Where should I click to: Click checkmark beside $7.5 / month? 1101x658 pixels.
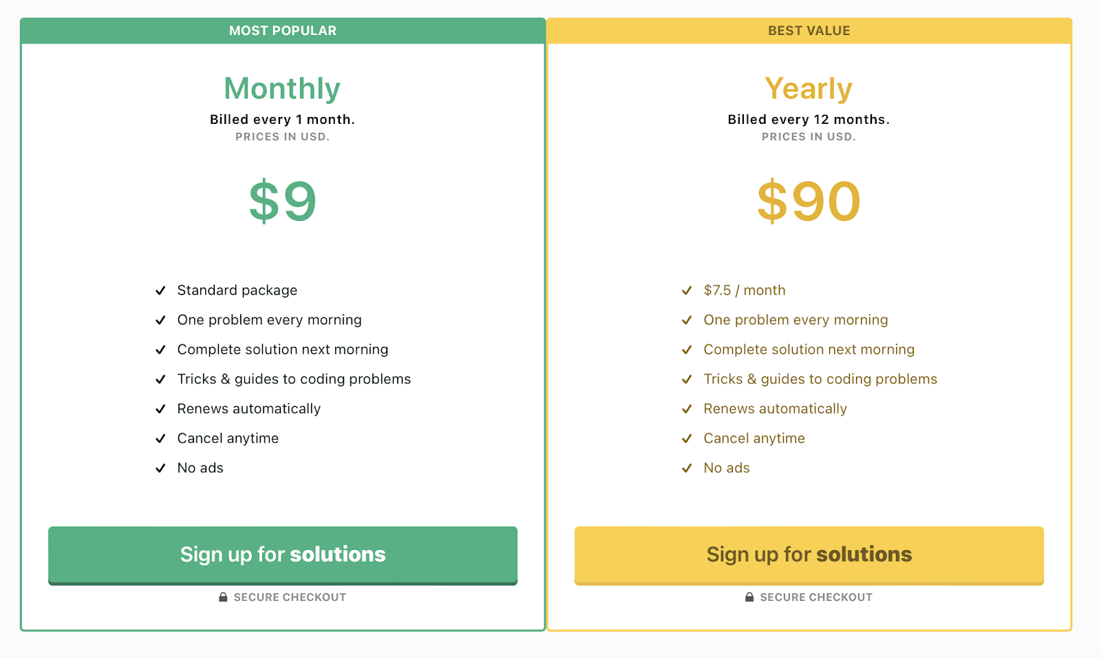pyautogui.click(x=687, y=290)
